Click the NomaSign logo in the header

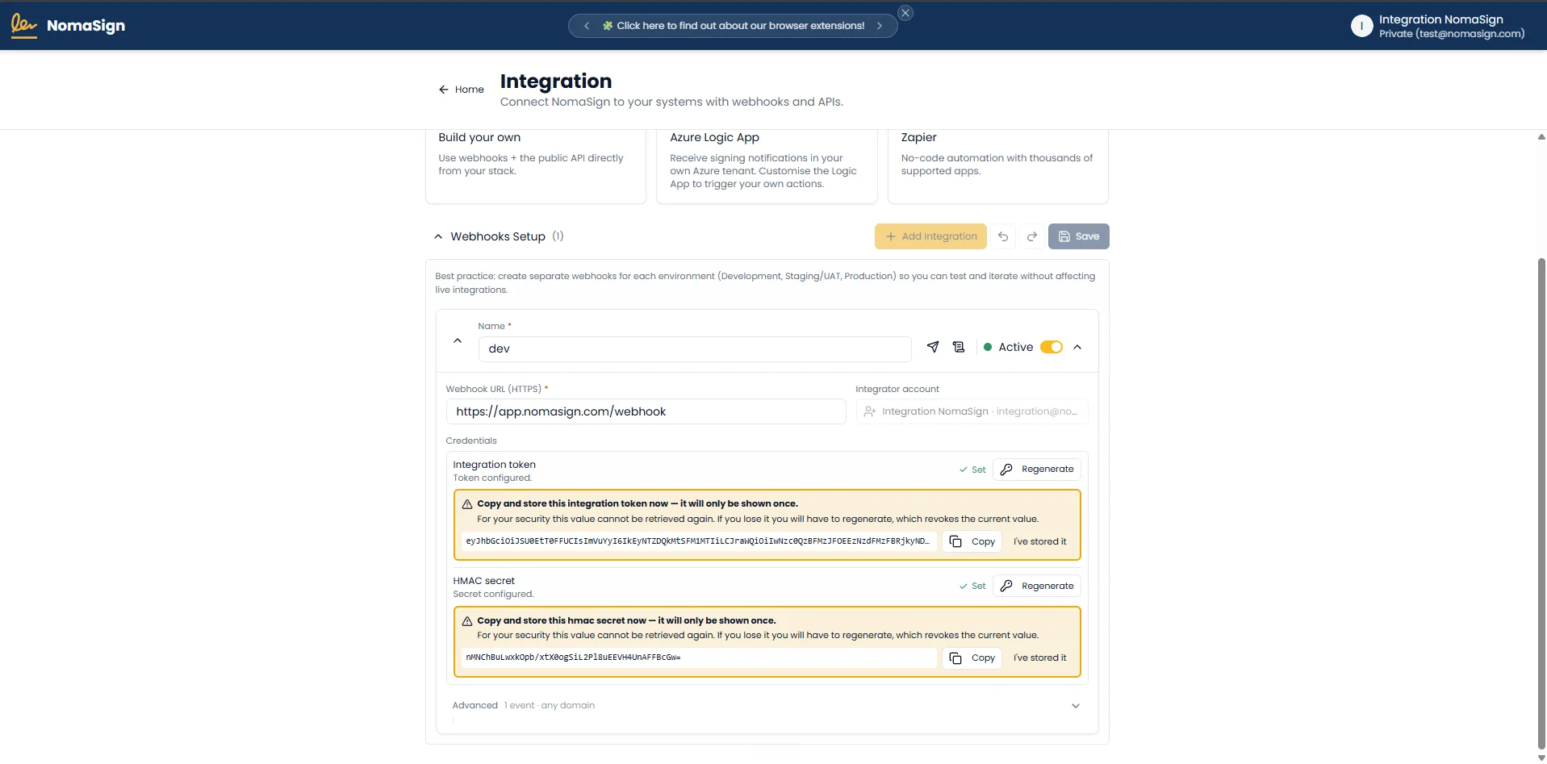[x=68, y=25]
